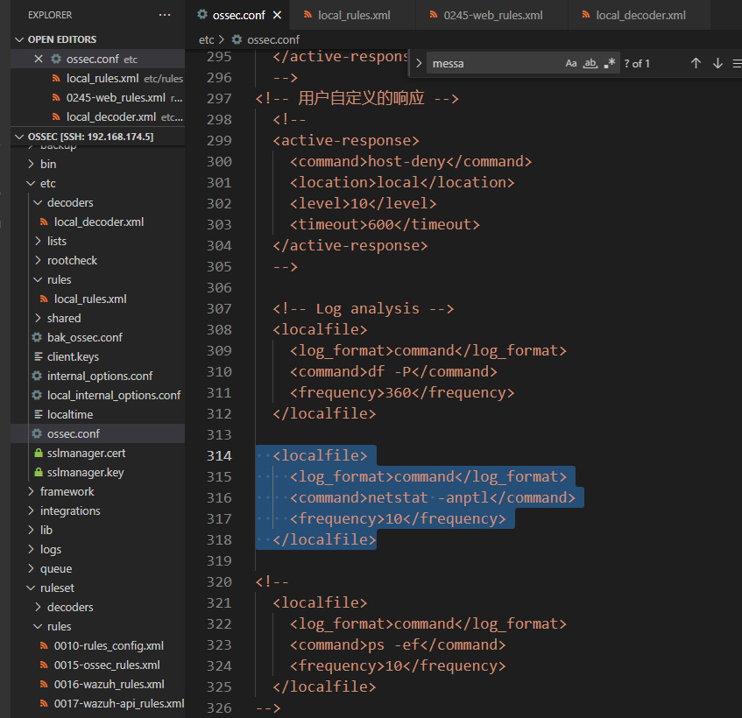Open sslmanager.key file
742x718 pixels.
point(97,473)
